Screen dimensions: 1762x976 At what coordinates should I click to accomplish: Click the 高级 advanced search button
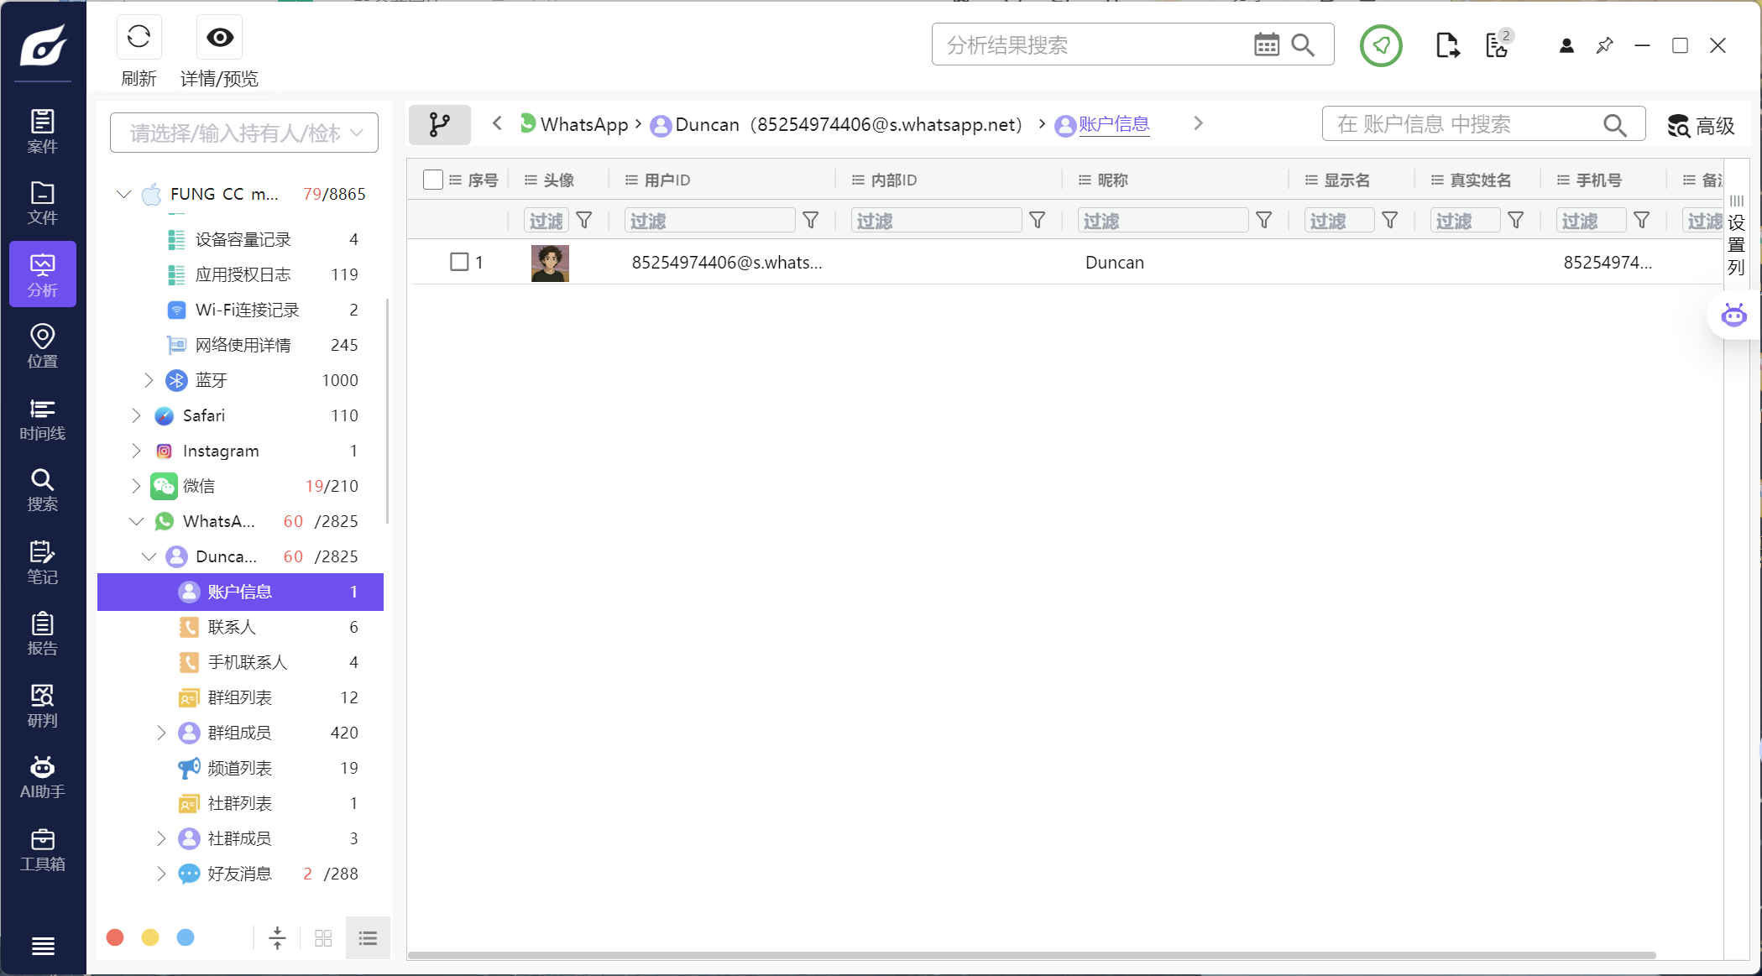[1701, 126]
